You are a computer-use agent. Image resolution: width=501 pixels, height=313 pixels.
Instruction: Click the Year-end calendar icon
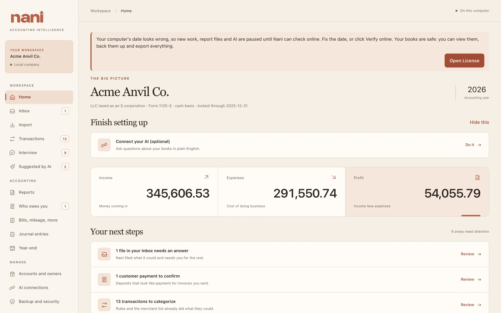point(12,248)
